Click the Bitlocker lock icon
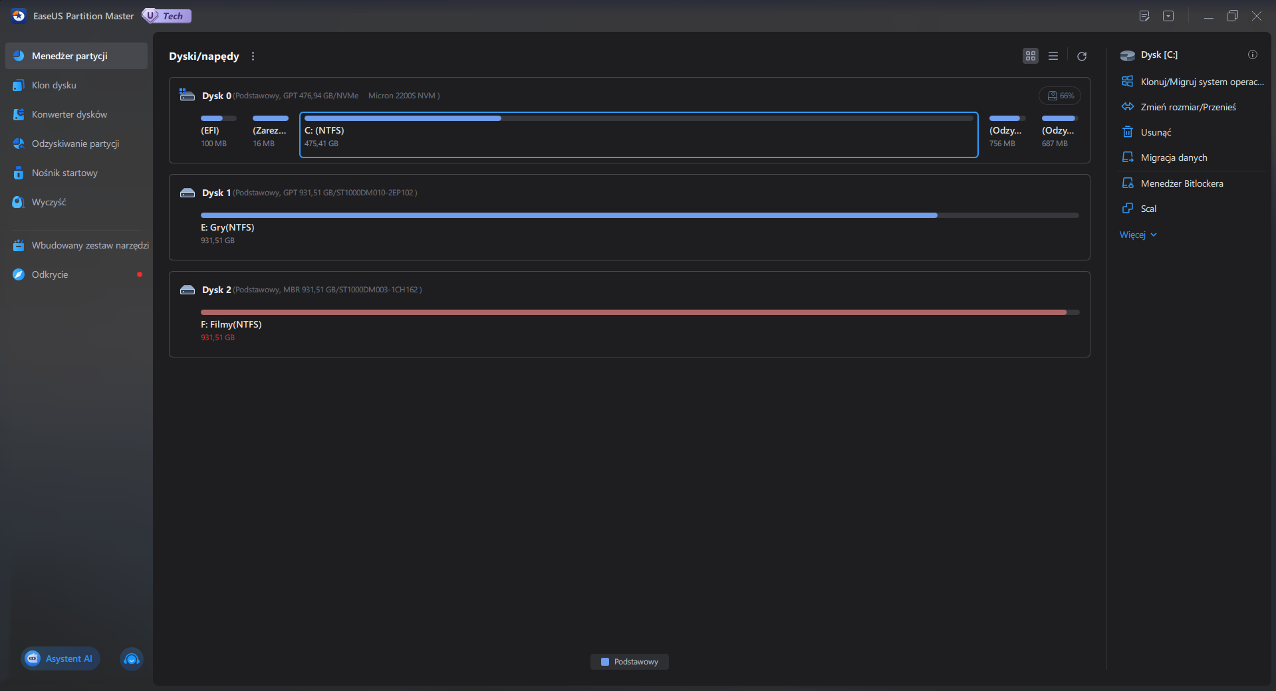1276x691 pixels. [x=1128, y=183]
